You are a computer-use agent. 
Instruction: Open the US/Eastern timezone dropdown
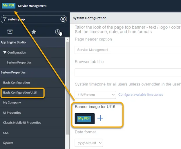point(95,95)
